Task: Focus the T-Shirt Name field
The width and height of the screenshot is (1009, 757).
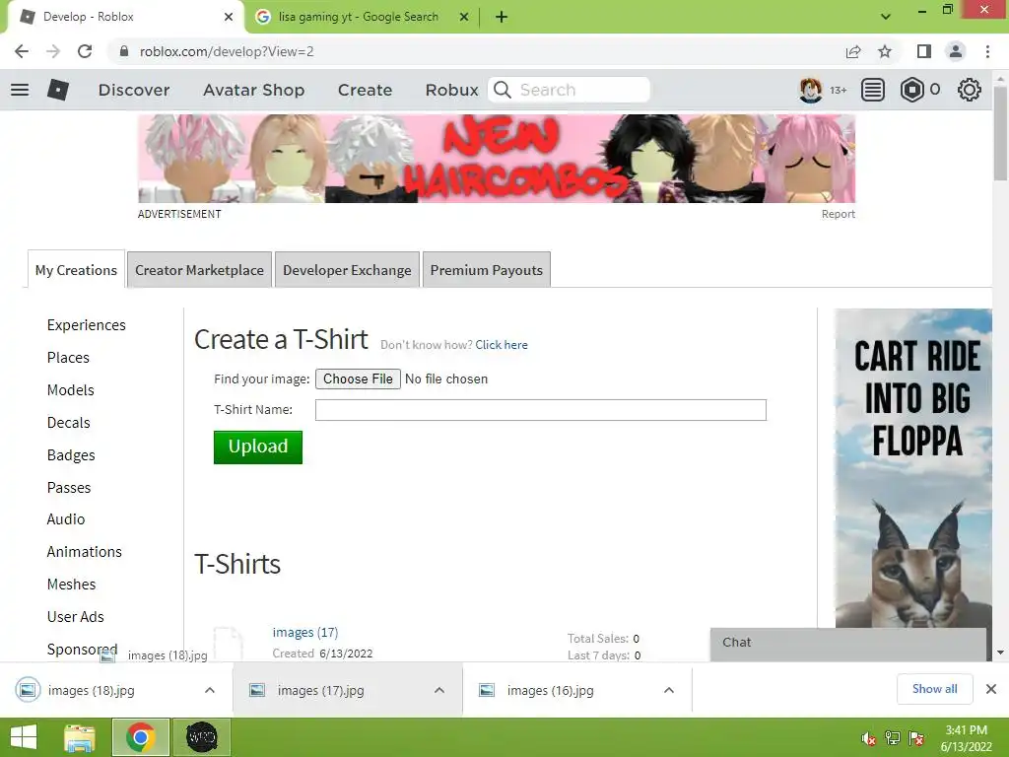Action: [x=541, y=410]
